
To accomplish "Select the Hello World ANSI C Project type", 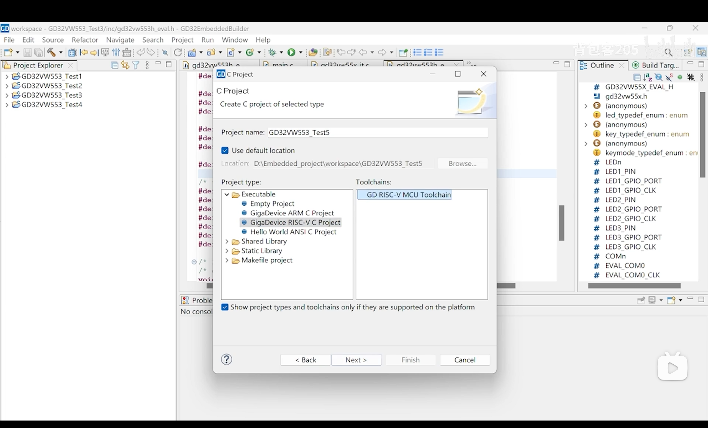I will (x=293, y=232).
